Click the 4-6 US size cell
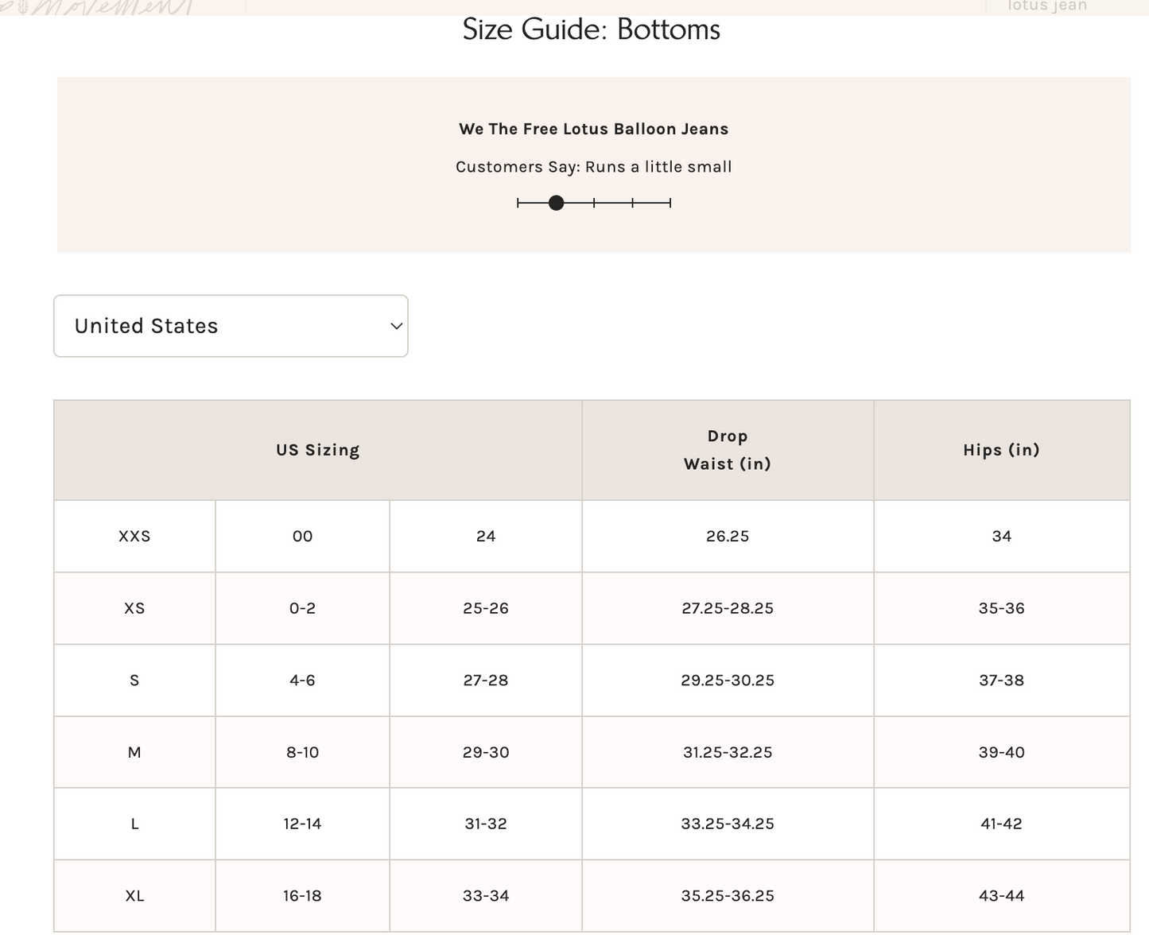 click(302, 681)
